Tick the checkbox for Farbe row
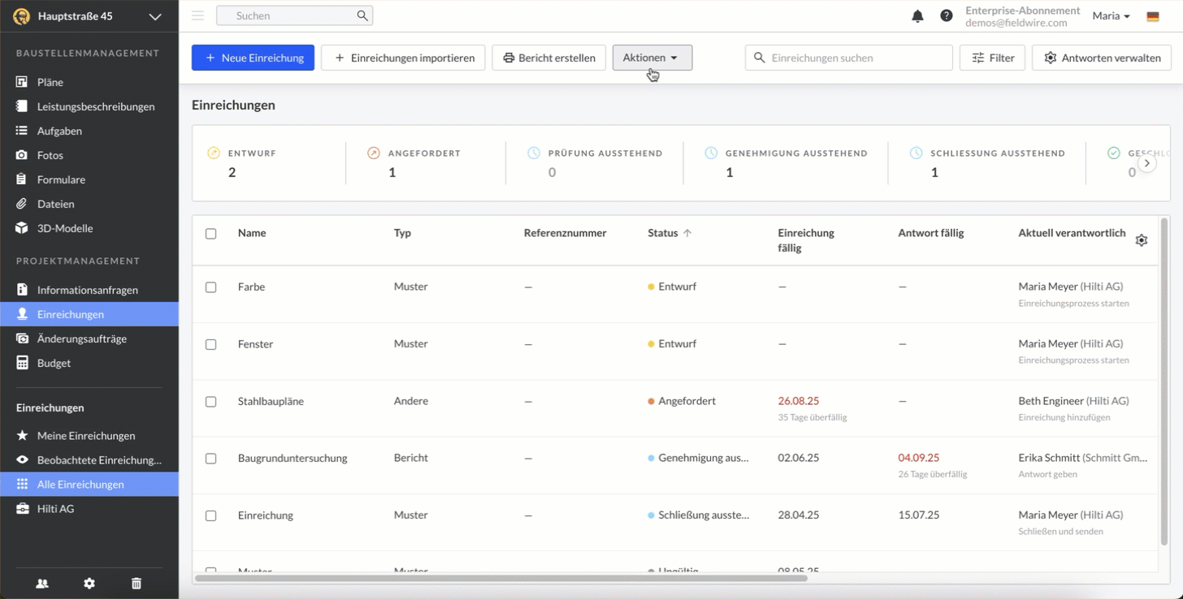 [x=211, y=287]
